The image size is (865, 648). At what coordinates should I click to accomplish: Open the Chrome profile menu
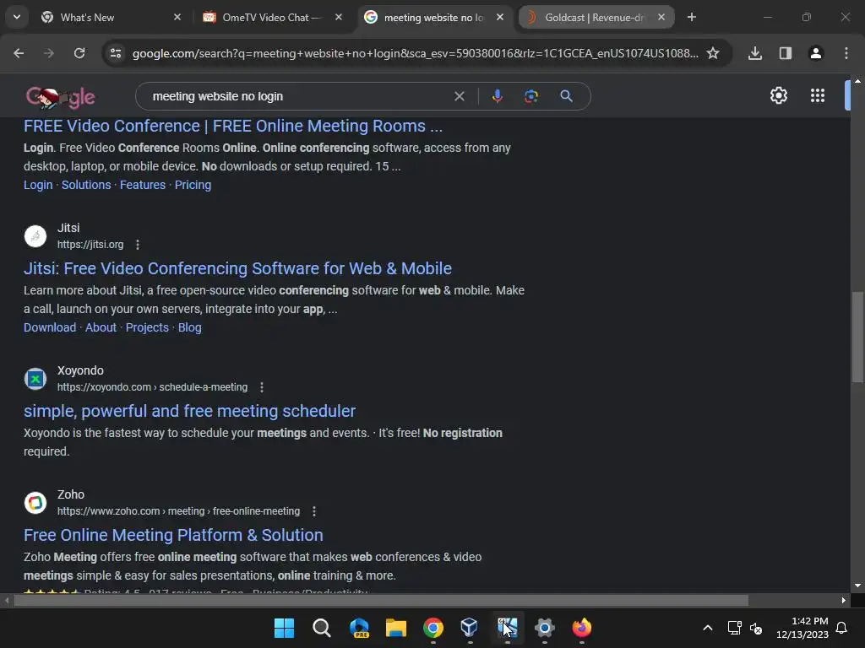pos(816,53)
